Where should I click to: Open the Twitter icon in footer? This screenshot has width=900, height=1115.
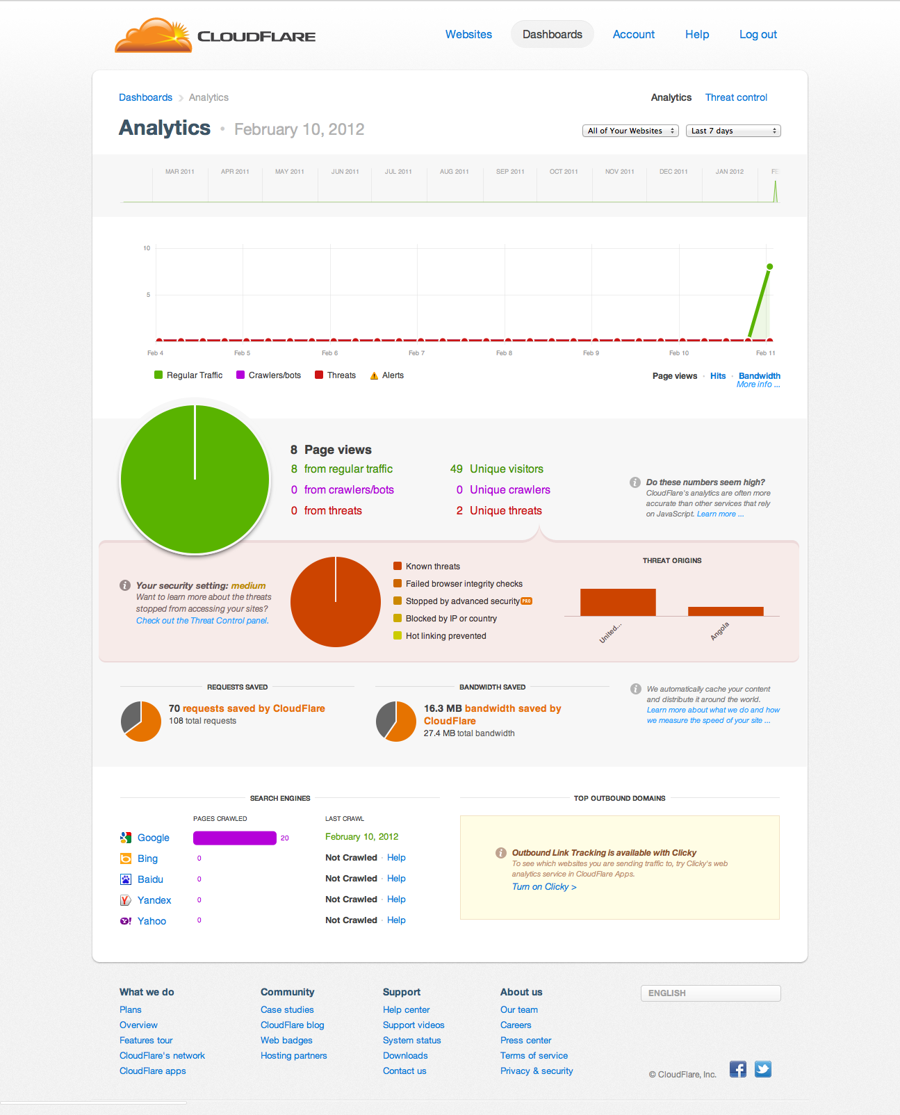coord(763,1069)
